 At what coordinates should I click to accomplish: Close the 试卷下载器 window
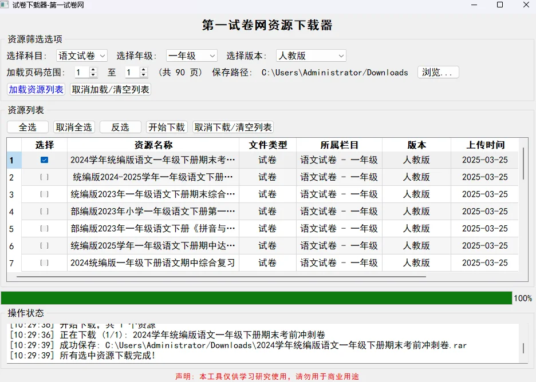coord(526,5)
